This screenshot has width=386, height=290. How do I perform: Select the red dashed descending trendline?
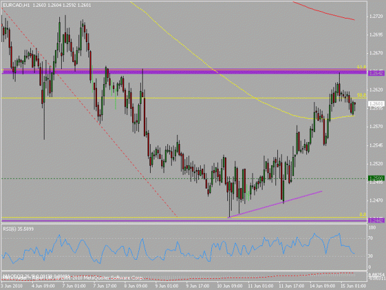[x=90, y=112]
